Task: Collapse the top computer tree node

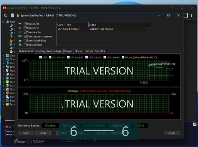Action: pyautogui.click(x=3, y=22)
